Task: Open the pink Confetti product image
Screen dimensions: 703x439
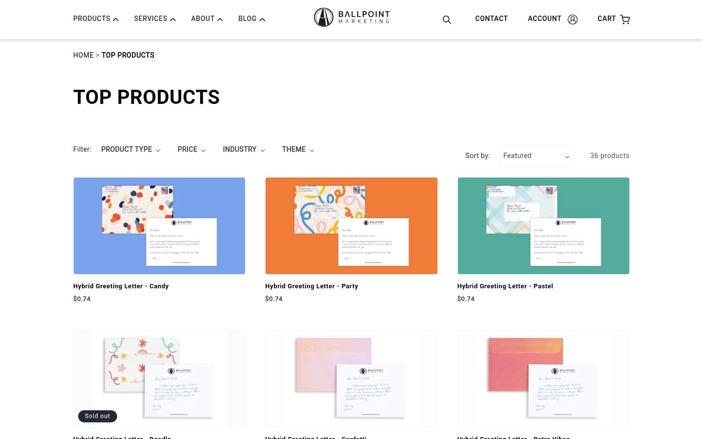Action: (351, 379)
